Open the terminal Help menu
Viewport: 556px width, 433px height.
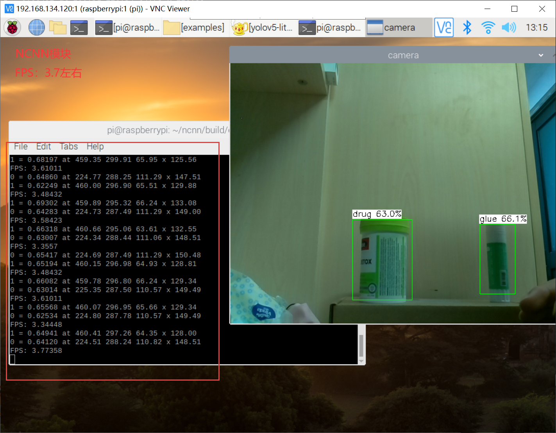tap(95, 147)
